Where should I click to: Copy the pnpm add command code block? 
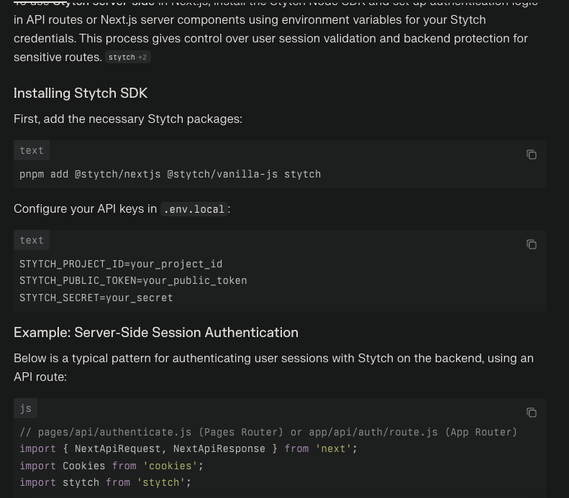[x=531, y=155]
